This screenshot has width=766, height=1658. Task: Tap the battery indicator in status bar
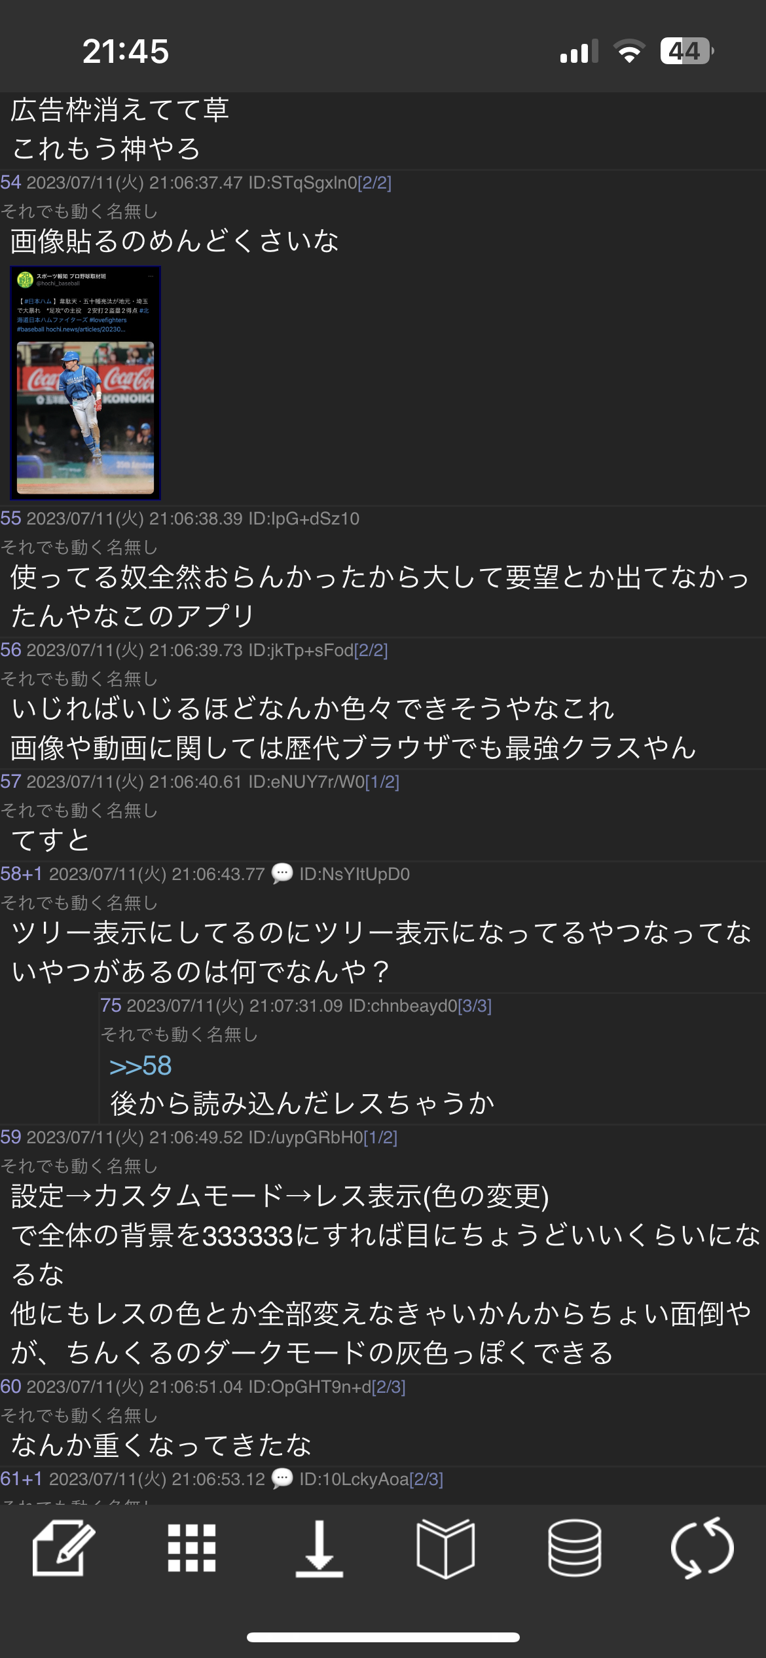687,51
